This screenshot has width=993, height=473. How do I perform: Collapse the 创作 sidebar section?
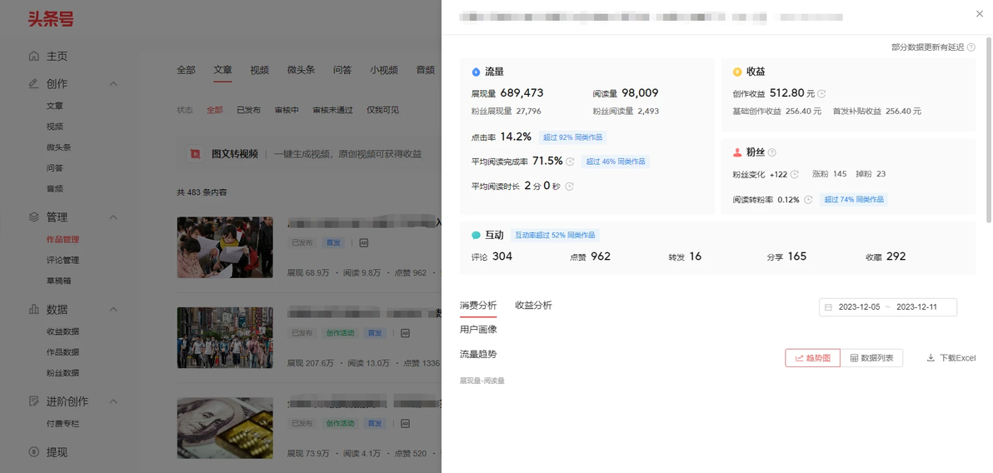[113, 83]
